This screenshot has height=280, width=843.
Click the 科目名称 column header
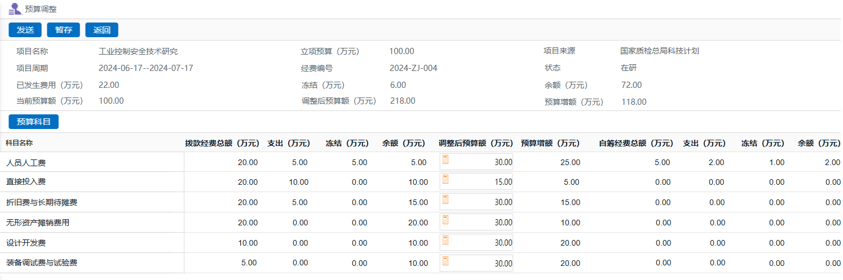click(19, 143)
